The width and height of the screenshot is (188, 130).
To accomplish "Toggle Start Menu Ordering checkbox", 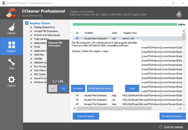I will (31, 71).
